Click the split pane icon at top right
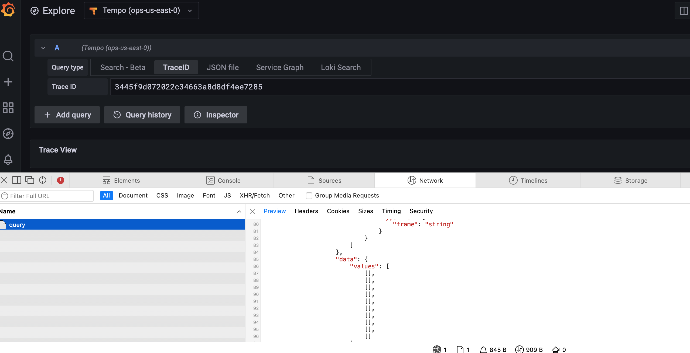The height and width of the screenshot is (353, 690). (684, 11)
